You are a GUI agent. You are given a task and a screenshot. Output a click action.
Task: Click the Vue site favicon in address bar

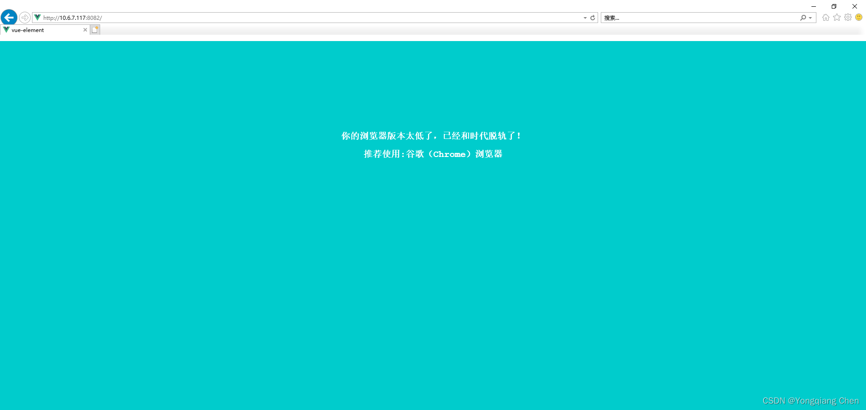[x=37, y=18]
